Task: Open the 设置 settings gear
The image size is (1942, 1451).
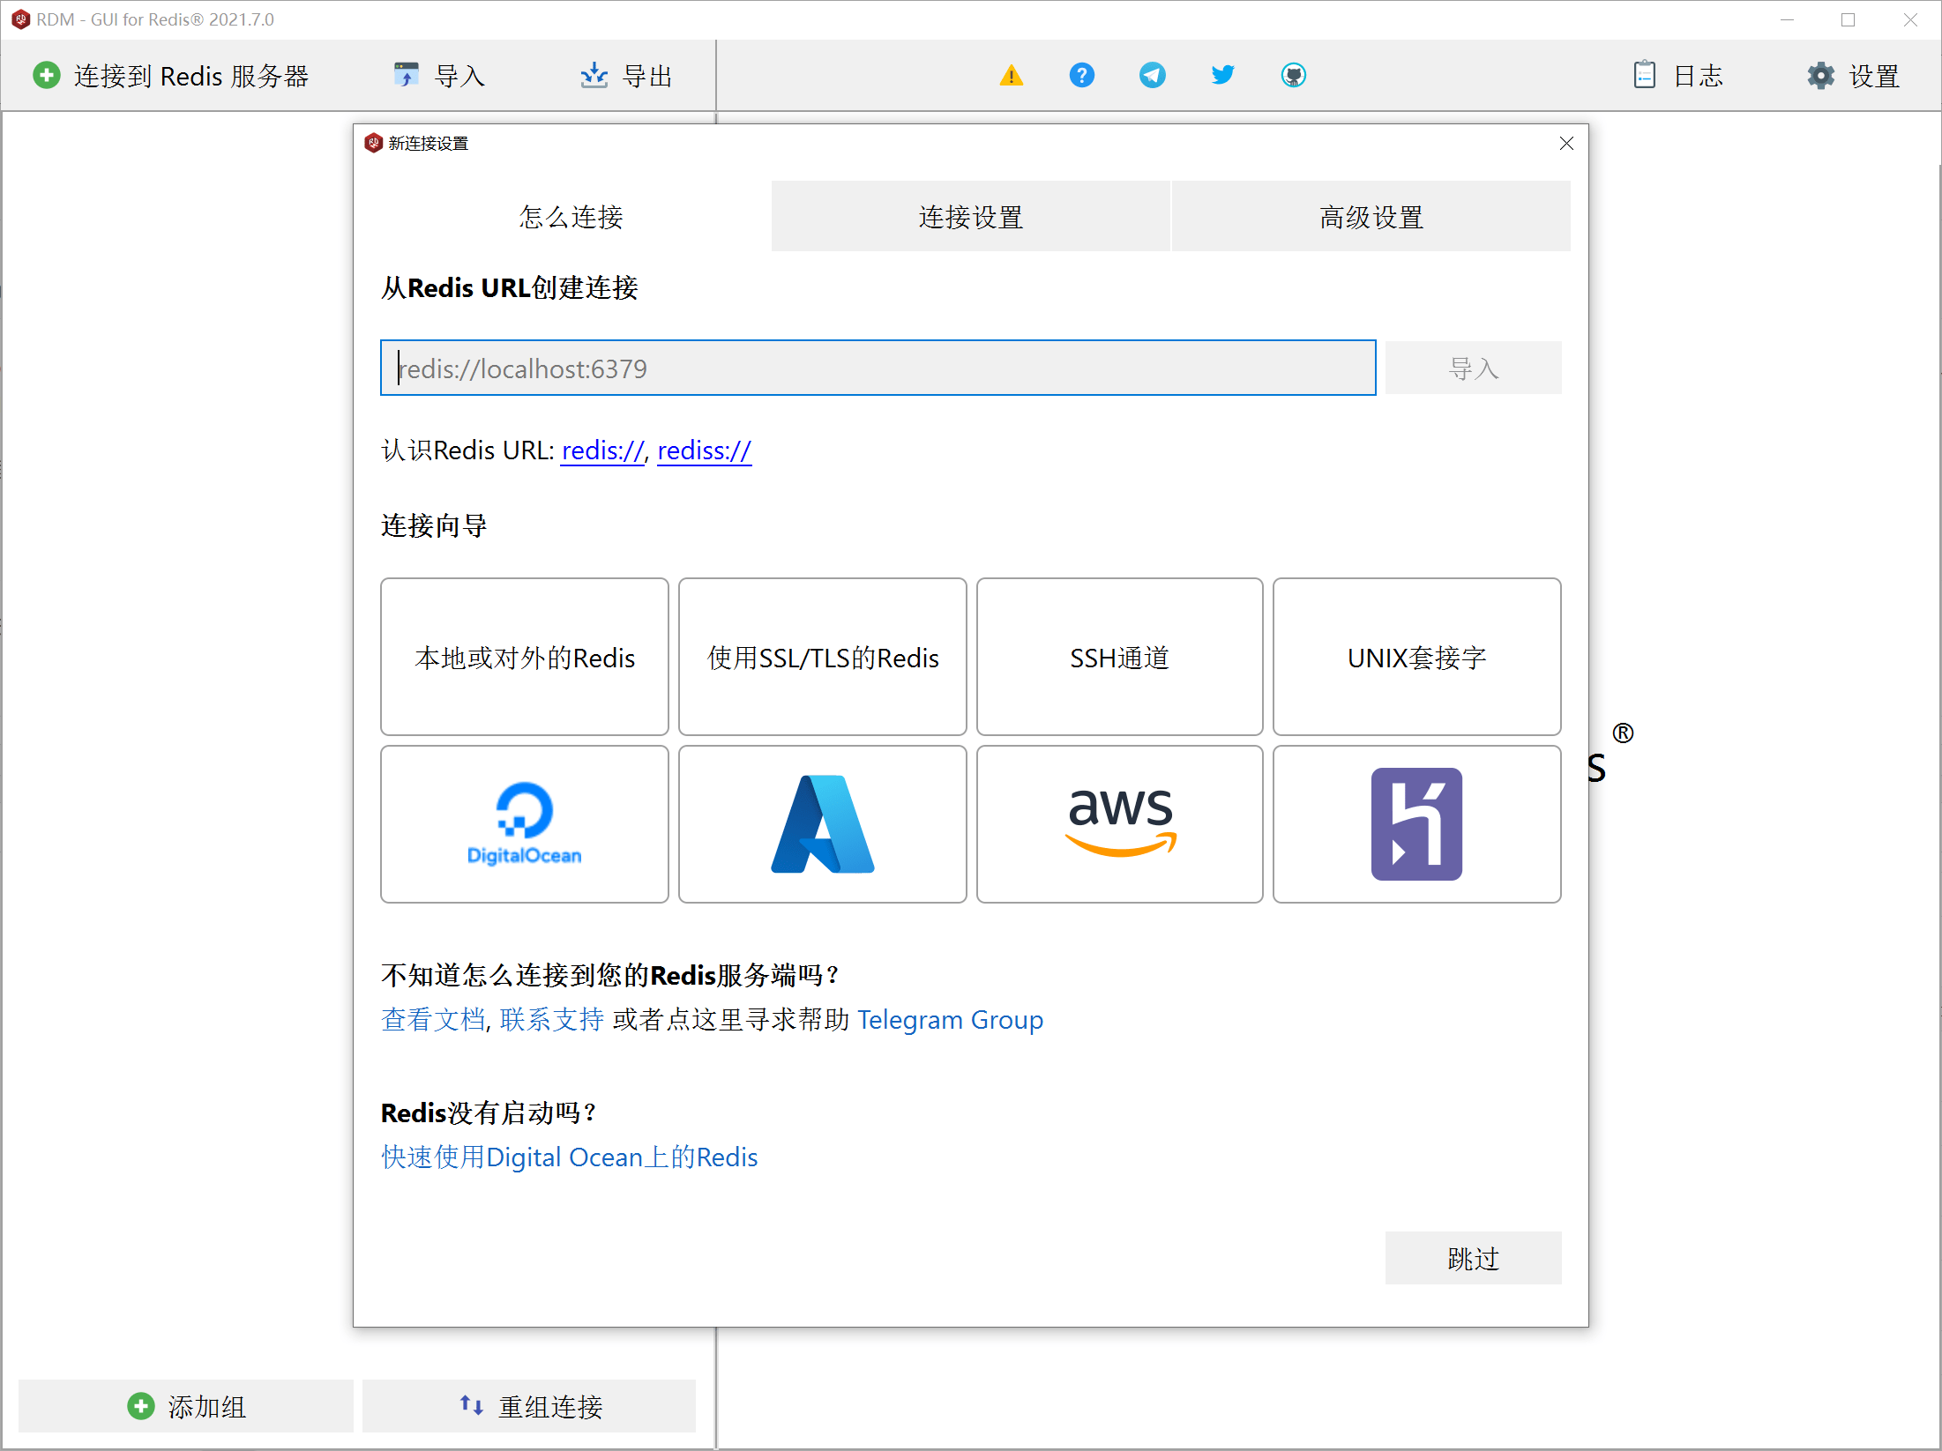Action: pos(1852,75)
